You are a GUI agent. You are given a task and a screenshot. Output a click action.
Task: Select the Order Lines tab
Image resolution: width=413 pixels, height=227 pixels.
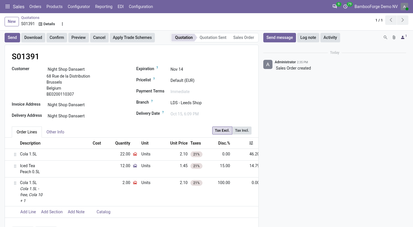pos(27,132)
